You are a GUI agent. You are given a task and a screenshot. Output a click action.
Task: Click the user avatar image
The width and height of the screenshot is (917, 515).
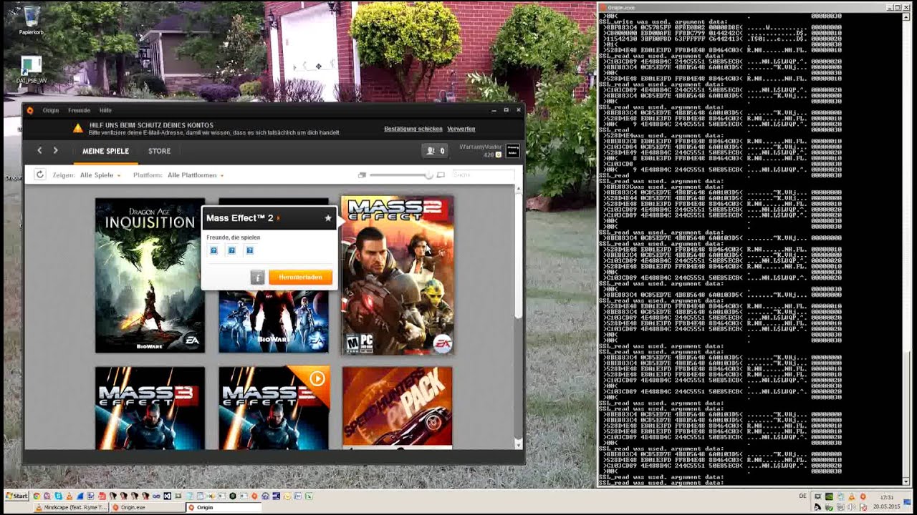pyautogui.click(x=512, y=150)
